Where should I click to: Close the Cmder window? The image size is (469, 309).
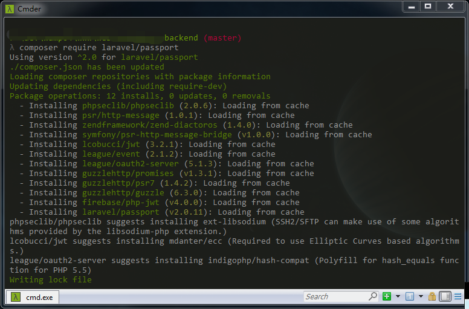(450, 7)
